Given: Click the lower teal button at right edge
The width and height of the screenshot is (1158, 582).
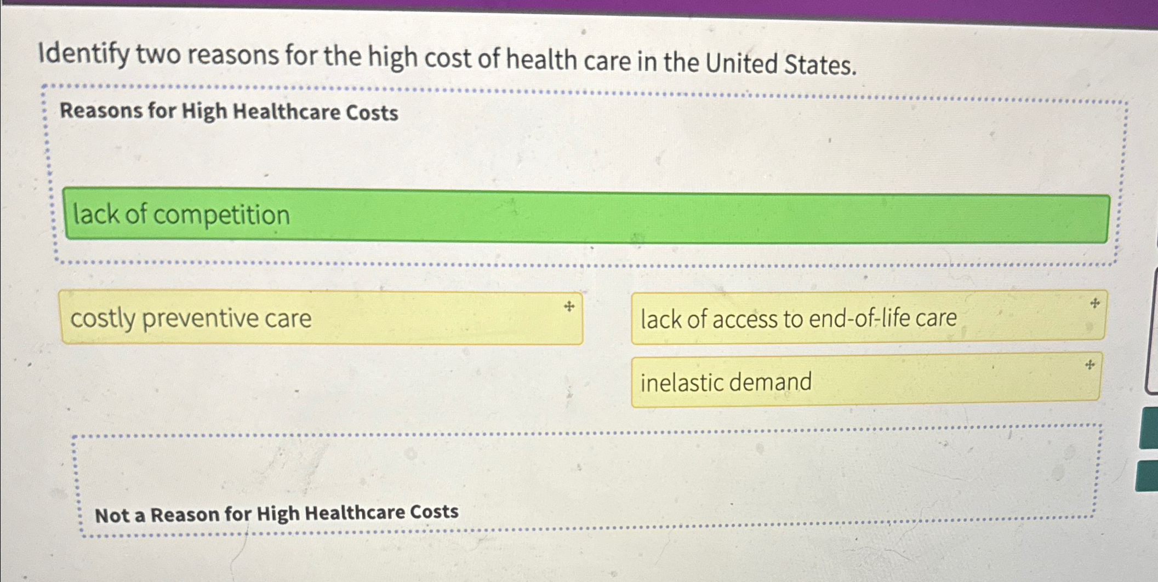Looking at the screenshot, I should [x=1147, y=476].
